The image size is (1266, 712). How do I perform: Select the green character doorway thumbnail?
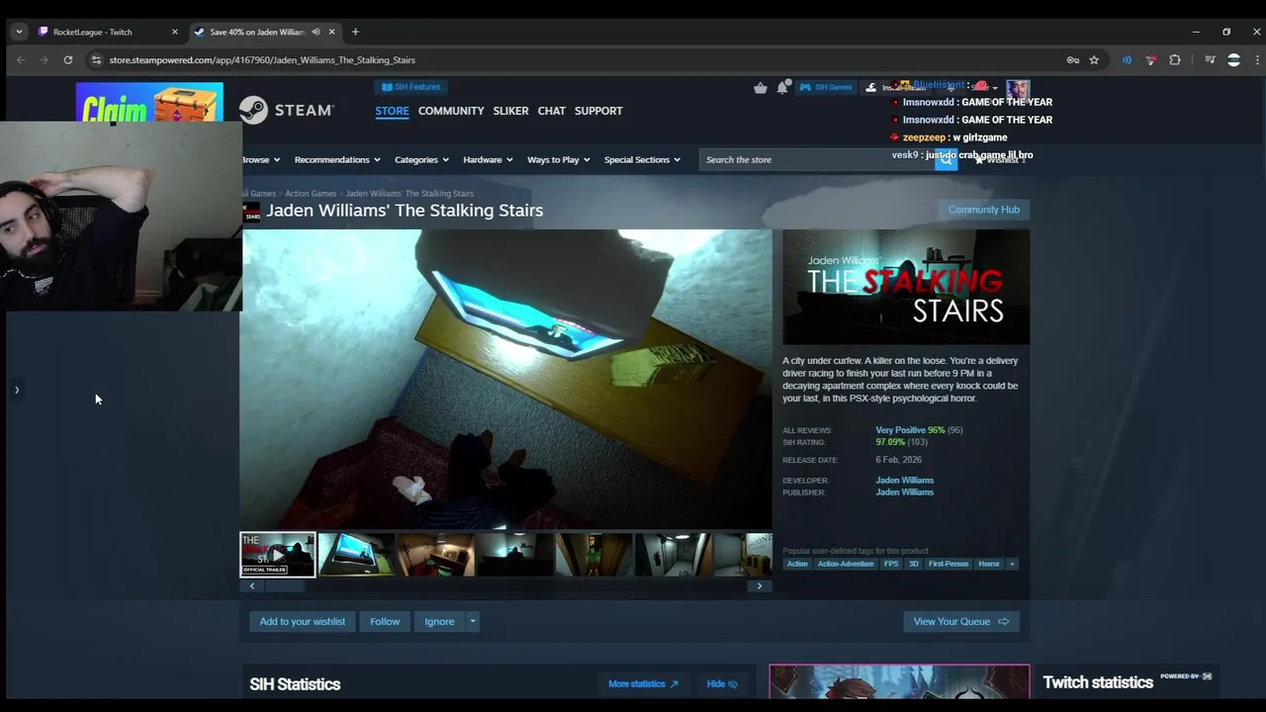click(x=593, y=555)
